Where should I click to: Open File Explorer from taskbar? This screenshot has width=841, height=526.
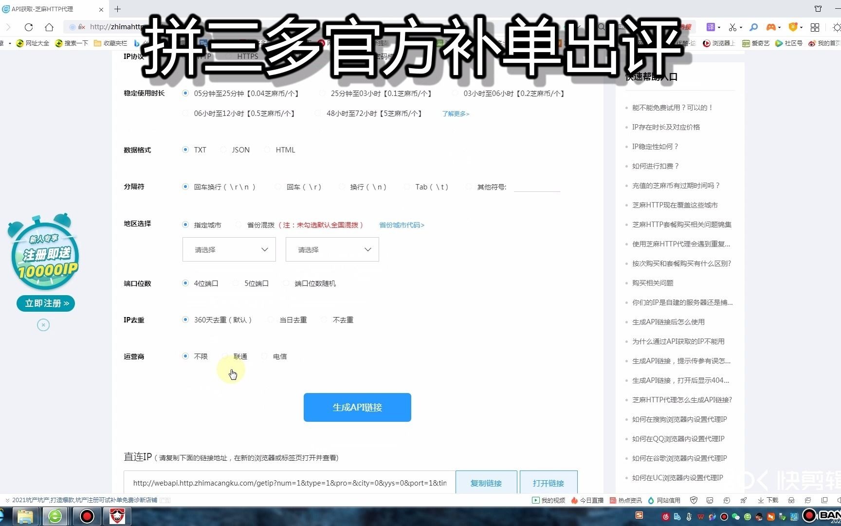click(25, 516)
